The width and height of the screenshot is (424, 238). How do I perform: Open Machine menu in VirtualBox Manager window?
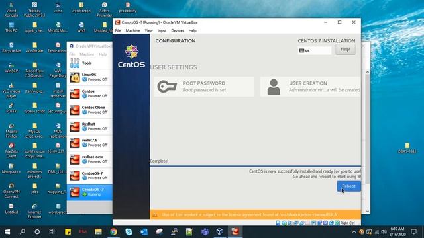click(87, 54)
